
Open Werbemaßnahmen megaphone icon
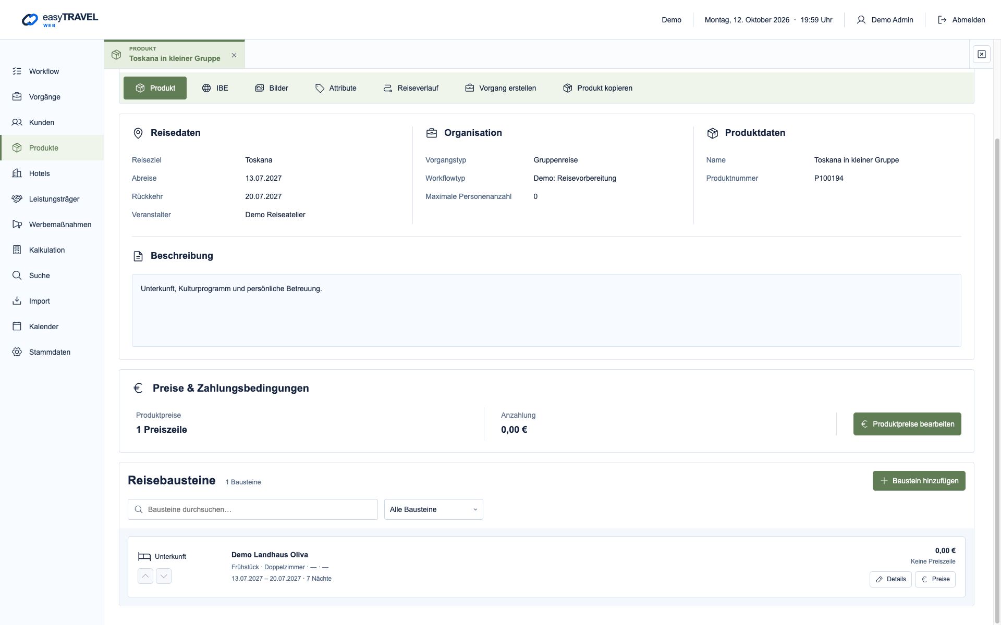(x=17, y=224)
